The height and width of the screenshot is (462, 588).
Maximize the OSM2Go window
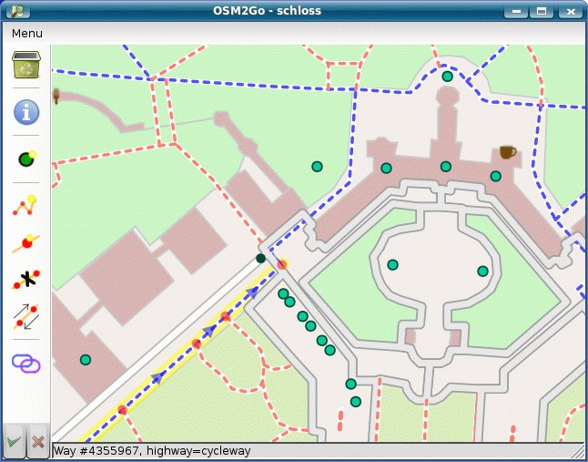click(x=542, y=11)
